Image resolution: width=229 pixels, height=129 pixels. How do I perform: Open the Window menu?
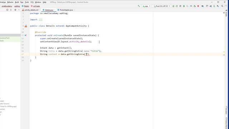[38, 2]
